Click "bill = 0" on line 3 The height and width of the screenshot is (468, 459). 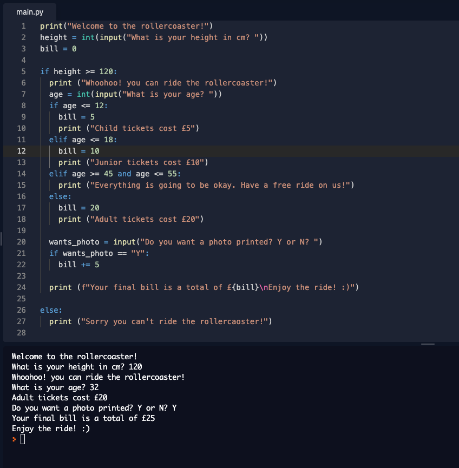(x=58, y=49)
